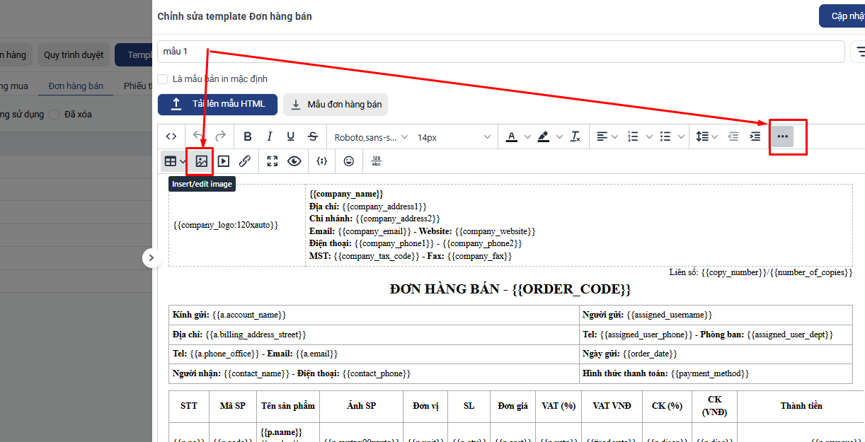Click 'Tải lên mẫu HTML' upload button

(x=217, y=104)
